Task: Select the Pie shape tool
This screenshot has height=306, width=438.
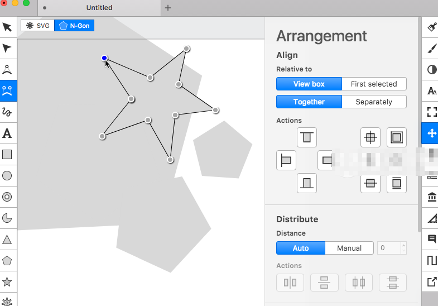Action: click(x=7, y=218)
